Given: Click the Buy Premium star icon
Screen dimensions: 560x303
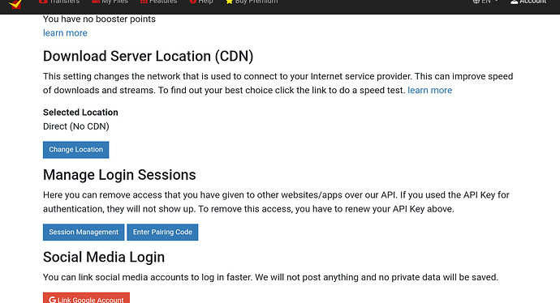Looking at the screenshot, I should click(230, 2).
